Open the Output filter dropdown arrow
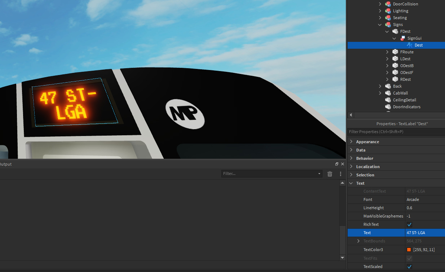The image size is (445, 272). tap(319, 174)
